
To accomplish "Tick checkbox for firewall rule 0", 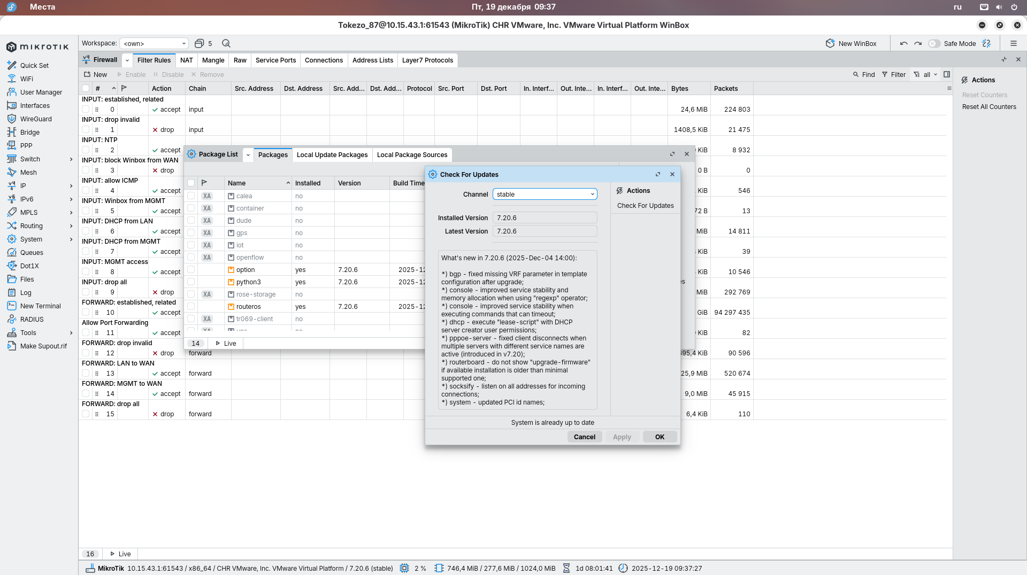I will pos(86,109).
